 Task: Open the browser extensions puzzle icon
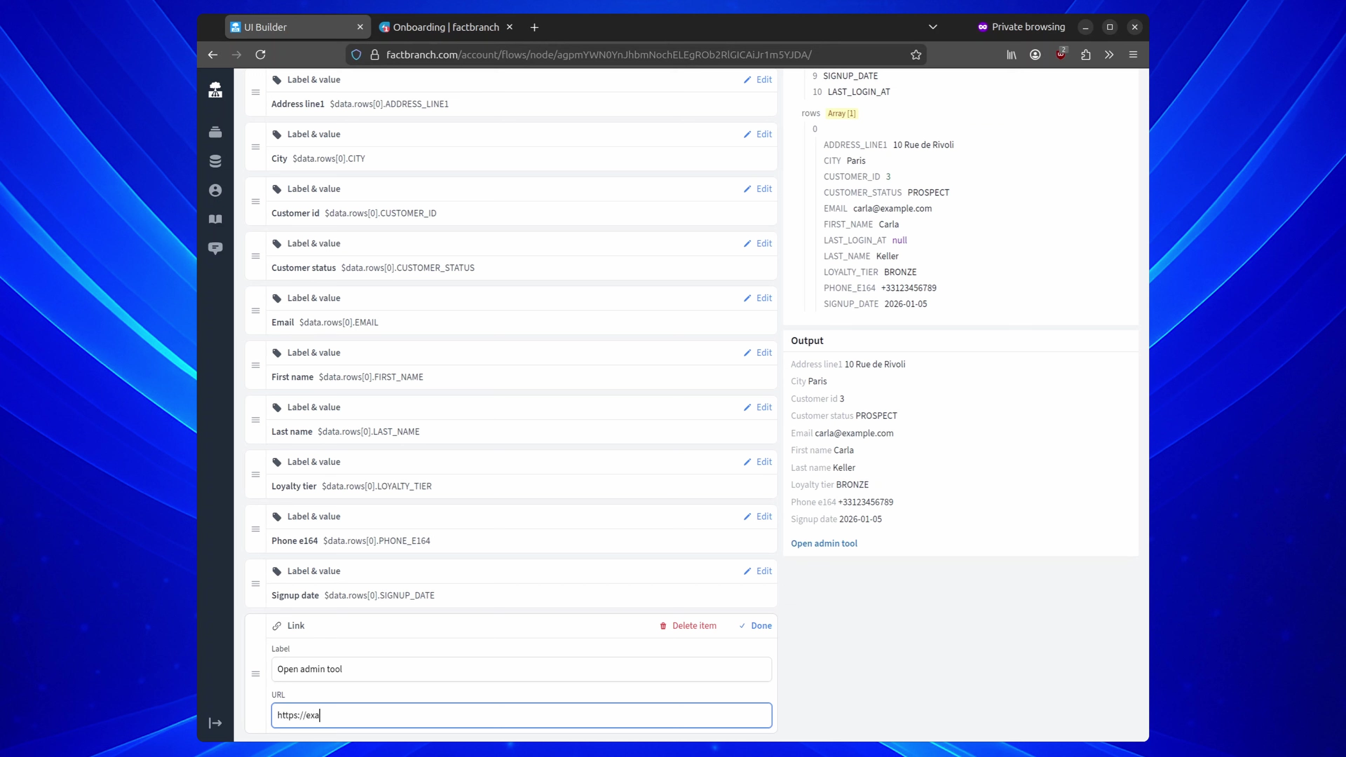(1086, 55)
